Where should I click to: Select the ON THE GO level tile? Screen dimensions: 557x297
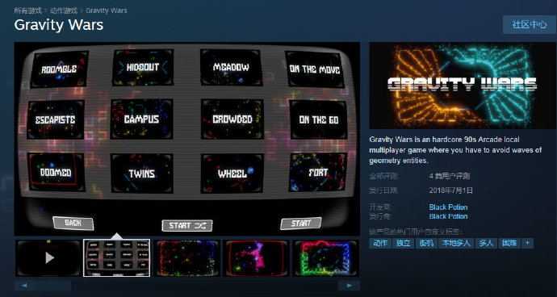pyautogui.click(x=318, y=119)
